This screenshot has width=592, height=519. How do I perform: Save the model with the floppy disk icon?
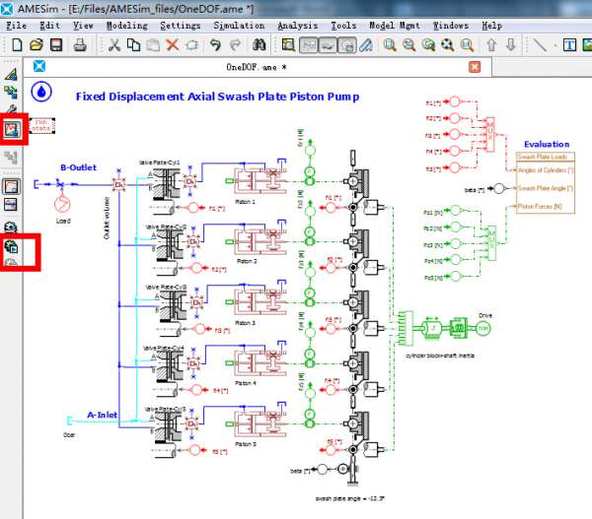[55, 45]
